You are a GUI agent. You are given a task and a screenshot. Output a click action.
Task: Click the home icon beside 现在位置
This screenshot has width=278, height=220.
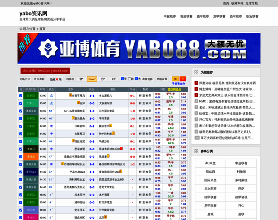[x=21, y=29]
